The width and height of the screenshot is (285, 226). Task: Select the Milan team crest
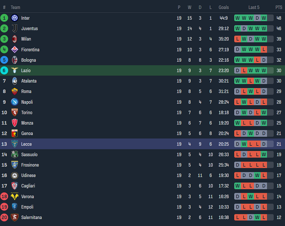tap(15, 39)
